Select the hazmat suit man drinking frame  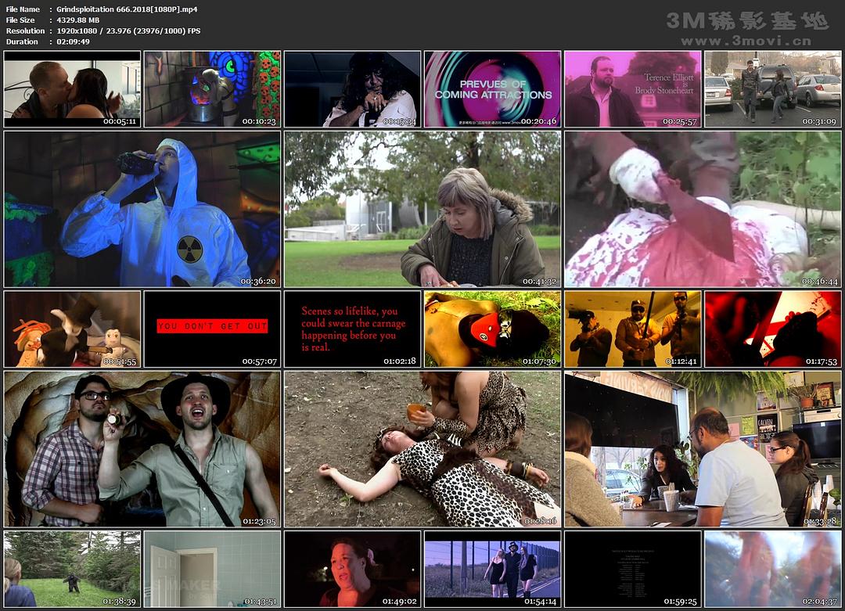pyautogui.click(x=142, y=209)
